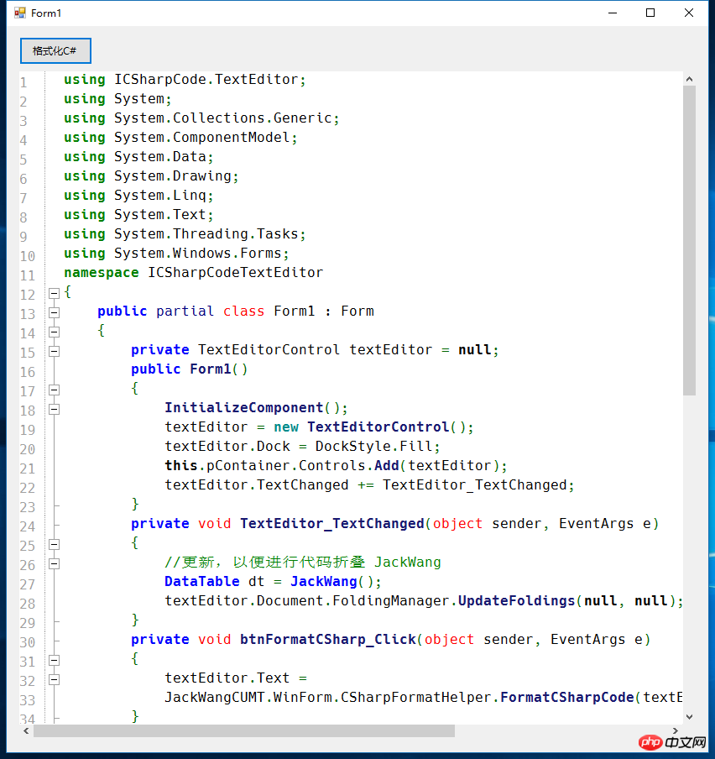Click the 格式化C# button
Image resolution: width=715 pixels, height=759 pixels.
[x=55, y=51]
